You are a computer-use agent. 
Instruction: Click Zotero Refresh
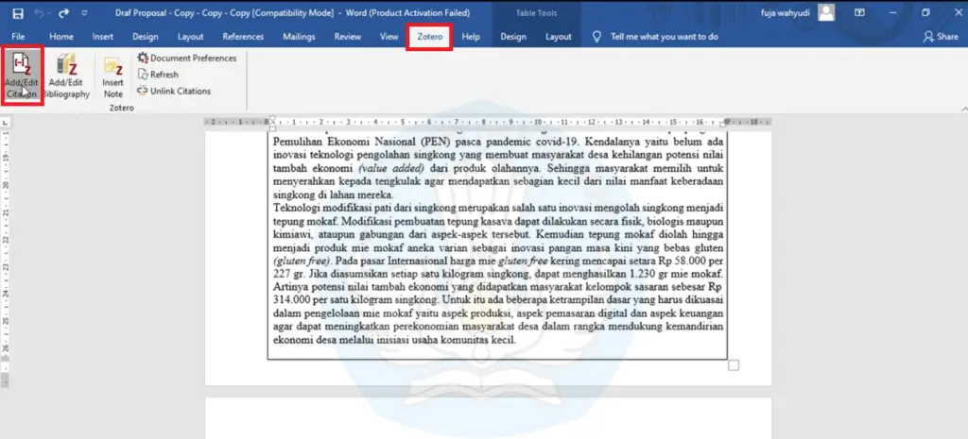point(158,75)
